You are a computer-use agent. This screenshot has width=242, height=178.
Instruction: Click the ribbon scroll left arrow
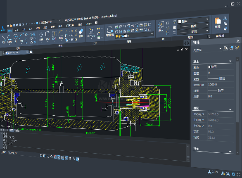(x=185, y=43)
